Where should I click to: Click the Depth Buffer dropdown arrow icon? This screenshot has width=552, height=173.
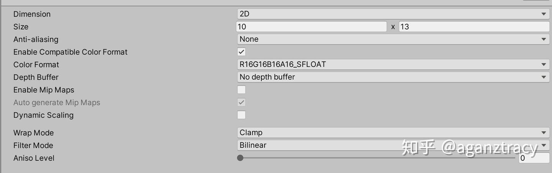tap(544, 77)
